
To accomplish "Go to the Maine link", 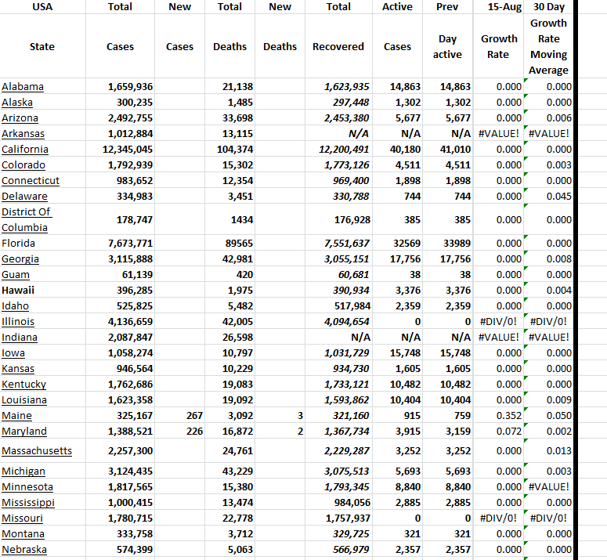I will tap(16, 416).
